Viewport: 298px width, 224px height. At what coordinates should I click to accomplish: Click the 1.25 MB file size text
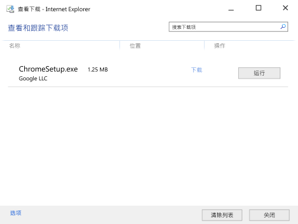pos(98,70)
